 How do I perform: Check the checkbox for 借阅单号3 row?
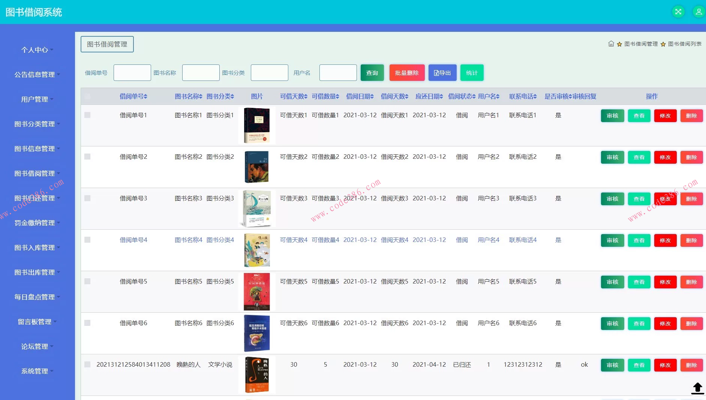coord(88,199)
